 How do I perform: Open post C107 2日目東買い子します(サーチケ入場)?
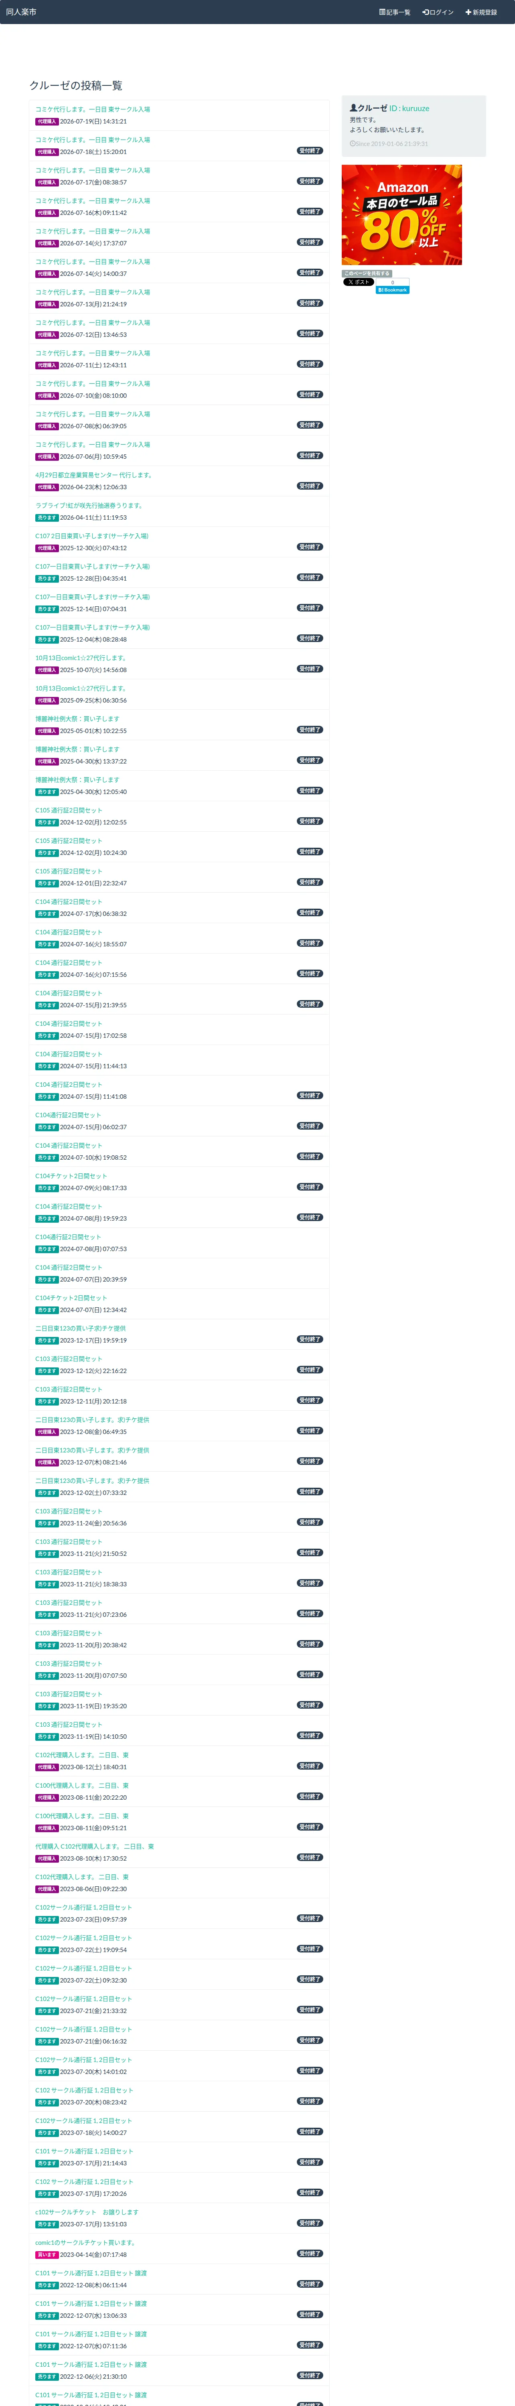pyautogui.click(x=91, y=536)
